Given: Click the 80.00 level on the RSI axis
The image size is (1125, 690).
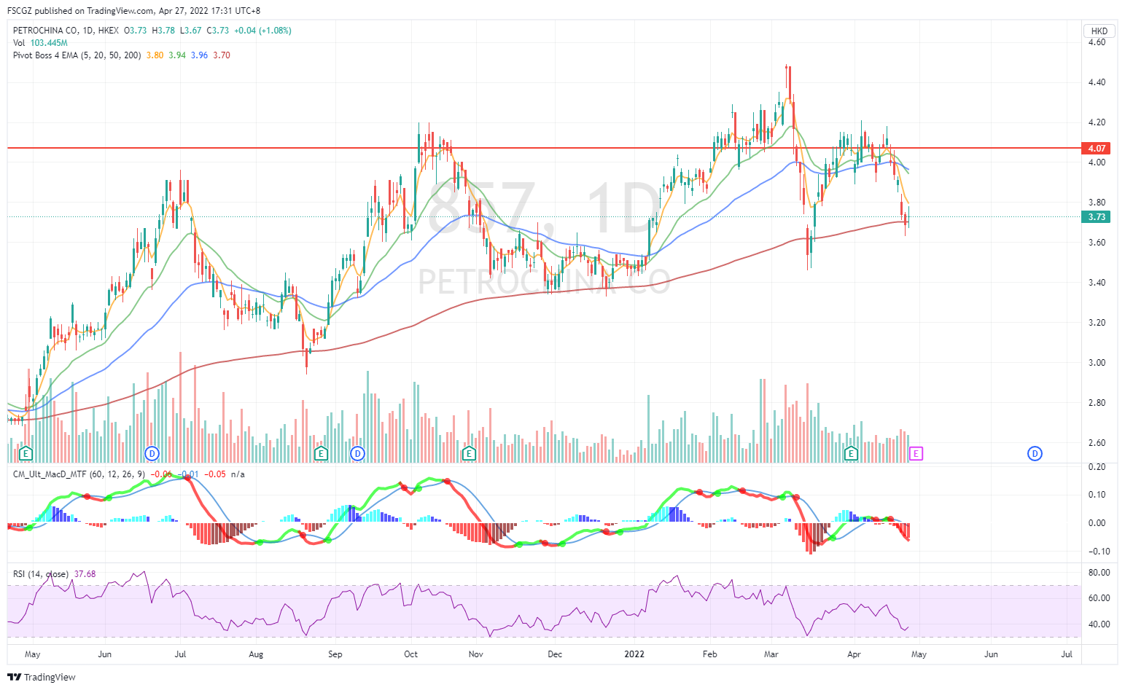Looking at the screenshot, I should click(x=1099, y=573).
